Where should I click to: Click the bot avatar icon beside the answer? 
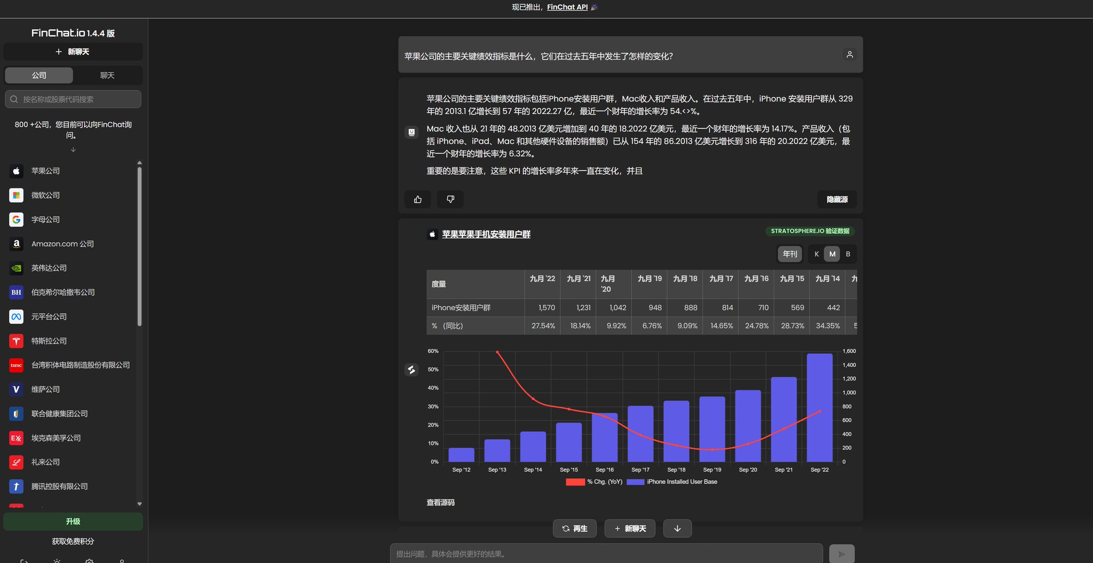411,132
